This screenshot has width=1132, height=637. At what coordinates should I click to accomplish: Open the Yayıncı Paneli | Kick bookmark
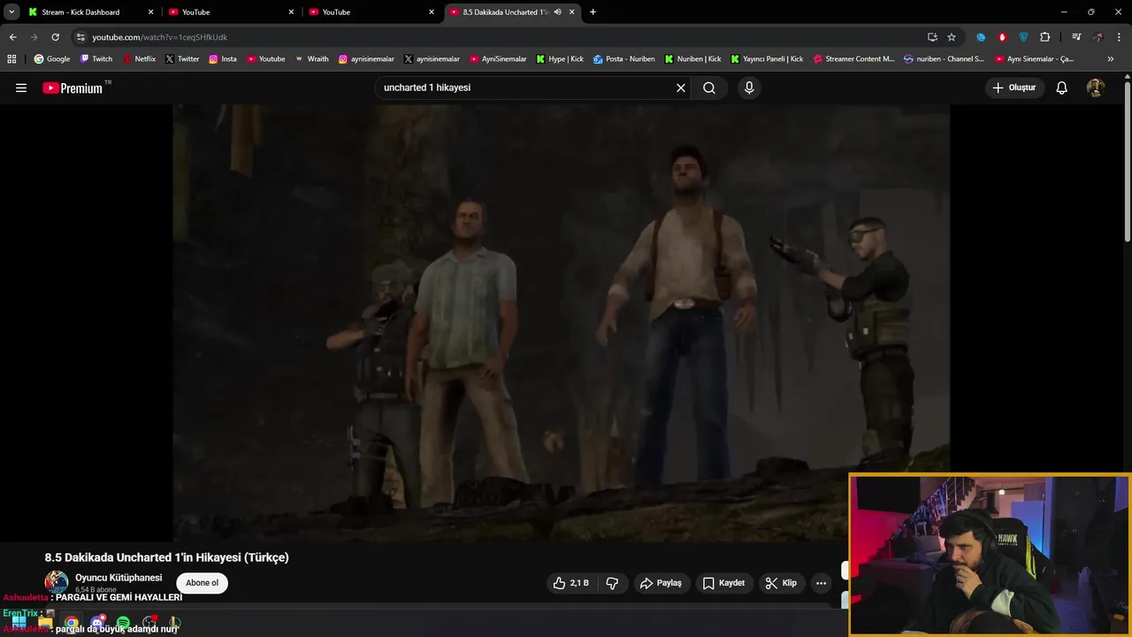[x=767, y=59]
